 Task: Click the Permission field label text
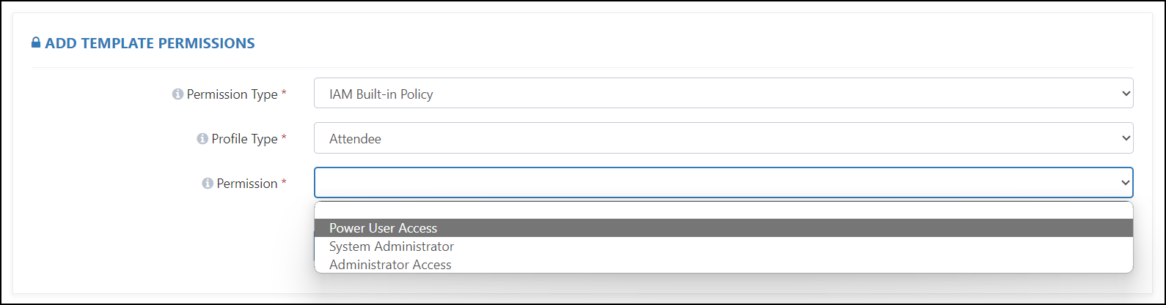[x=247, y=184]
